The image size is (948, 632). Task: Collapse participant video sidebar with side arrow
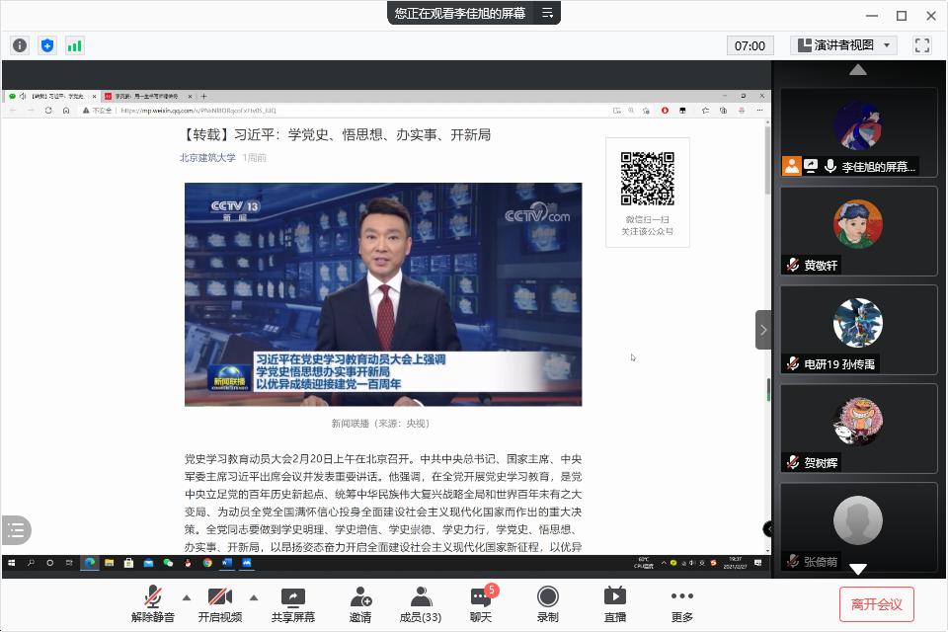762,330
